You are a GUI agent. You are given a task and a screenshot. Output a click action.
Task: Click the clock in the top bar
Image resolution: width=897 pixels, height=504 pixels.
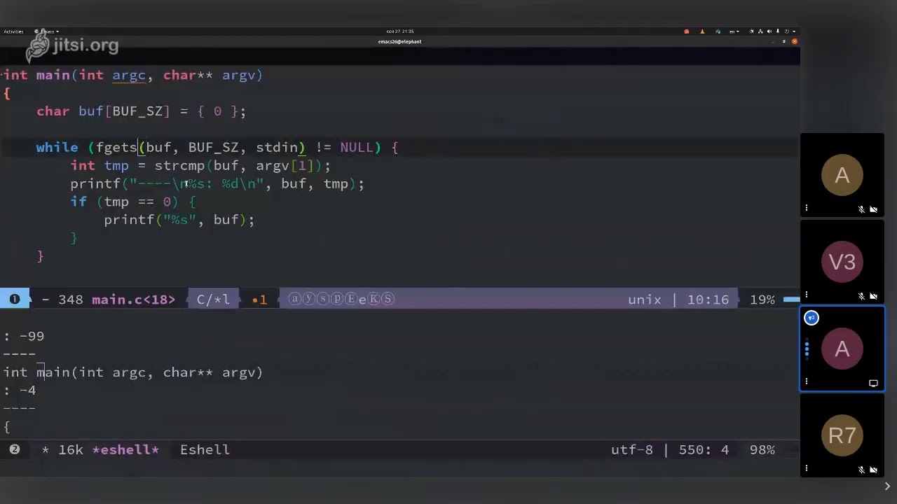399,31
